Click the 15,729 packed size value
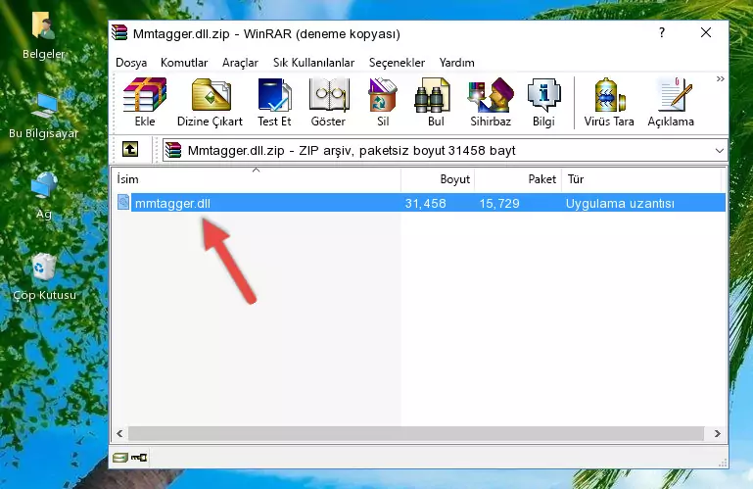Viewport: 753px width, 489px height. click(x=499, y=204)
